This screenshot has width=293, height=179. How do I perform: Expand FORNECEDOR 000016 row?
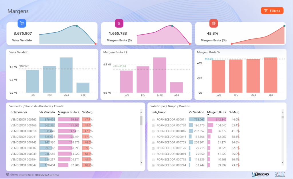pos(153,131)
